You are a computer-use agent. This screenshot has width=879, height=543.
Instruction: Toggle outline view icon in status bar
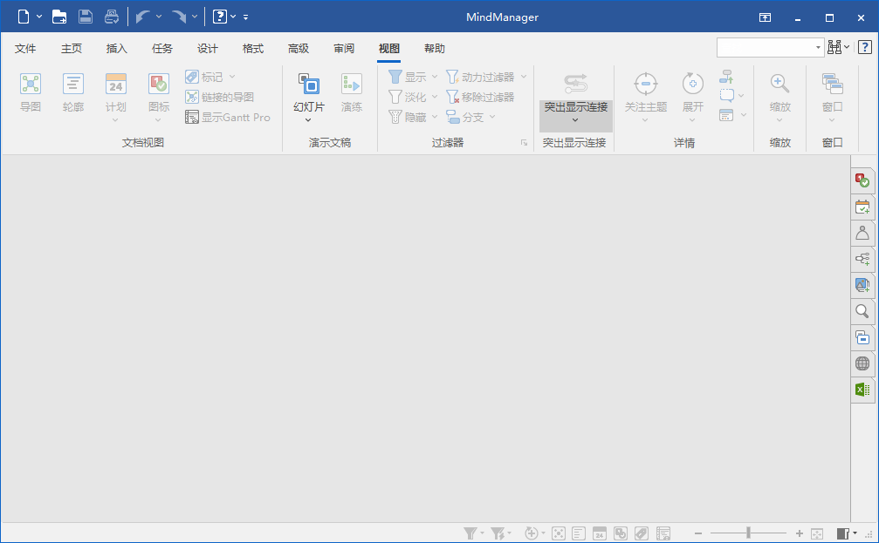[x=579, y=533]
